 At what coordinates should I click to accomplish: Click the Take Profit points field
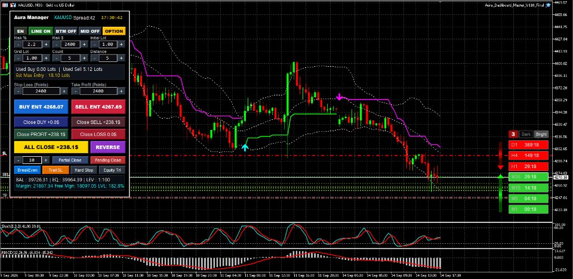(x=98, y=91)
